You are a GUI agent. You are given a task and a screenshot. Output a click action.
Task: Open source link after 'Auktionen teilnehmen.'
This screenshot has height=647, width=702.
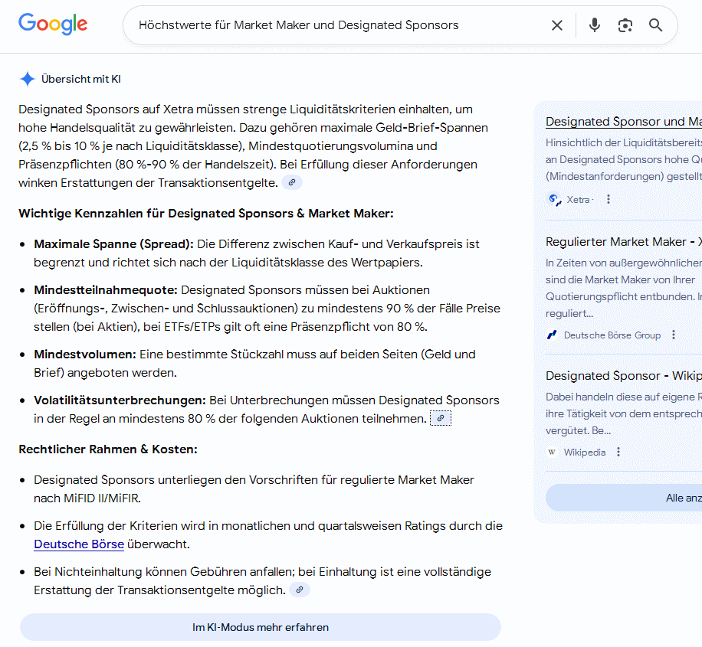click(441, 418)
